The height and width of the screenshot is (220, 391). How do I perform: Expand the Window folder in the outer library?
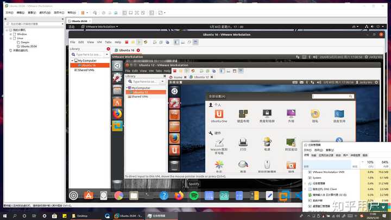11,34
